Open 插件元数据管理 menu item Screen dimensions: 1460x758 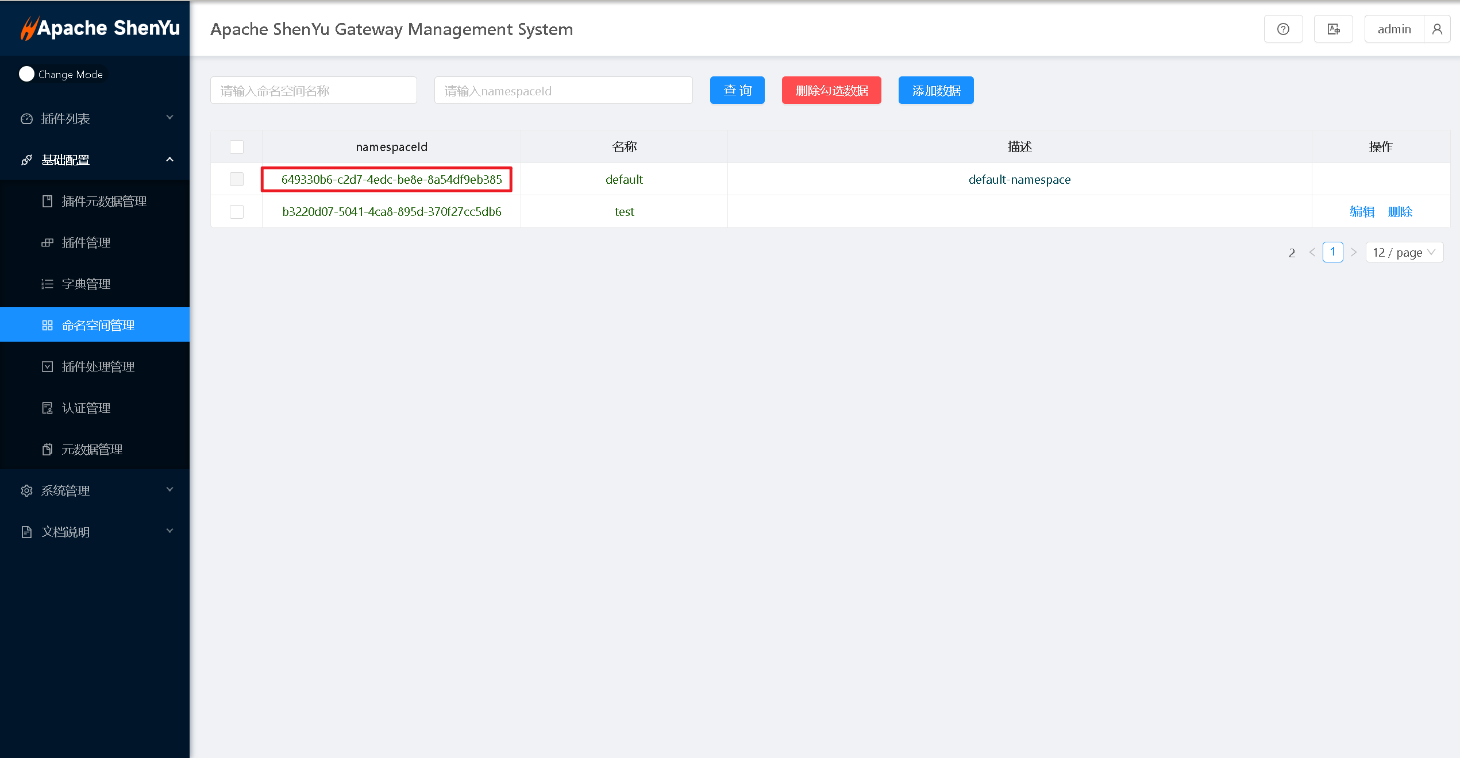coord(104,202)
